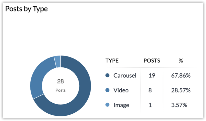This screenshot has width=206, height=121.
Task: Click the 28 Posts total in donut center
Action: [x=60, y=85]
